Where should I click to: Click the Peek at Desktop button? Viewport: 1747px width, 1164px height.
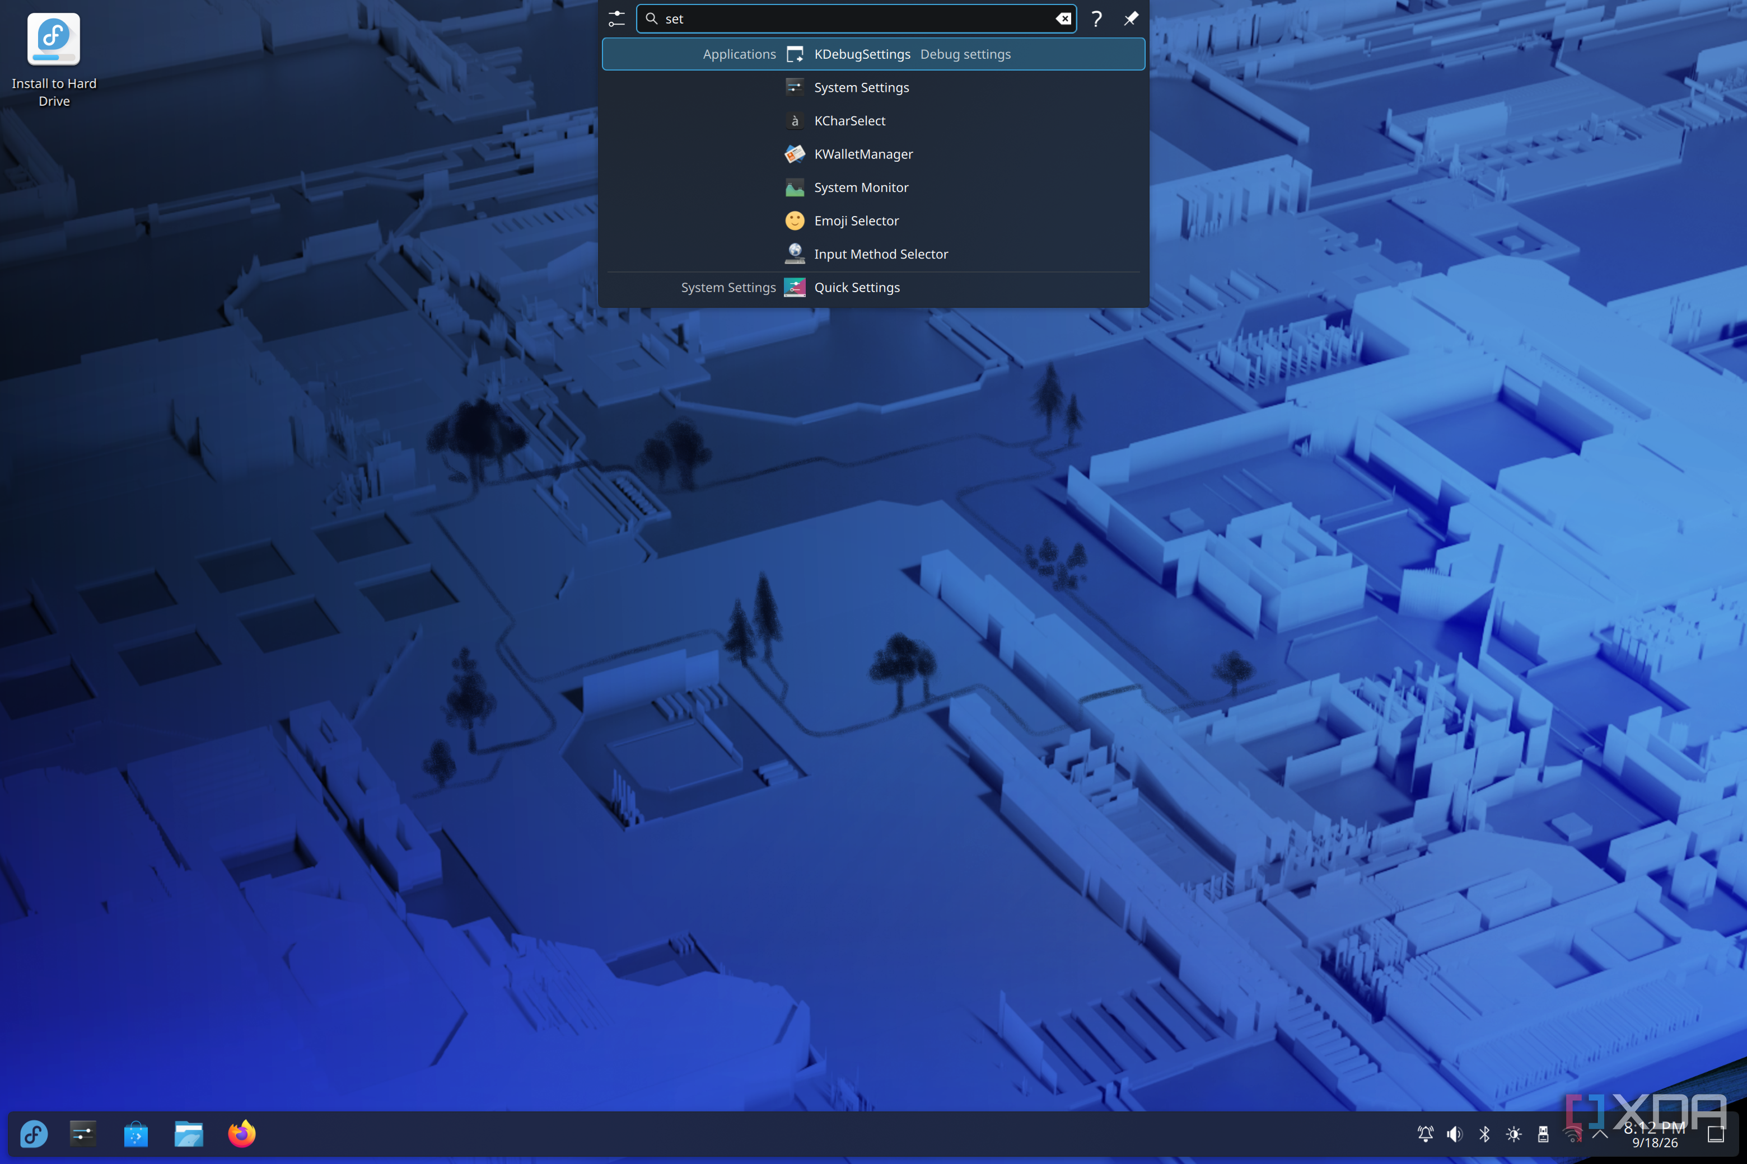tap(1715, 1134)
